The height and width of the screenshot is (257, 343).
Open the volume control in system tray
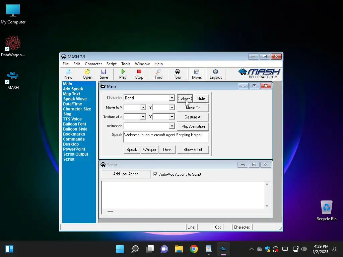tap(303, 249)
